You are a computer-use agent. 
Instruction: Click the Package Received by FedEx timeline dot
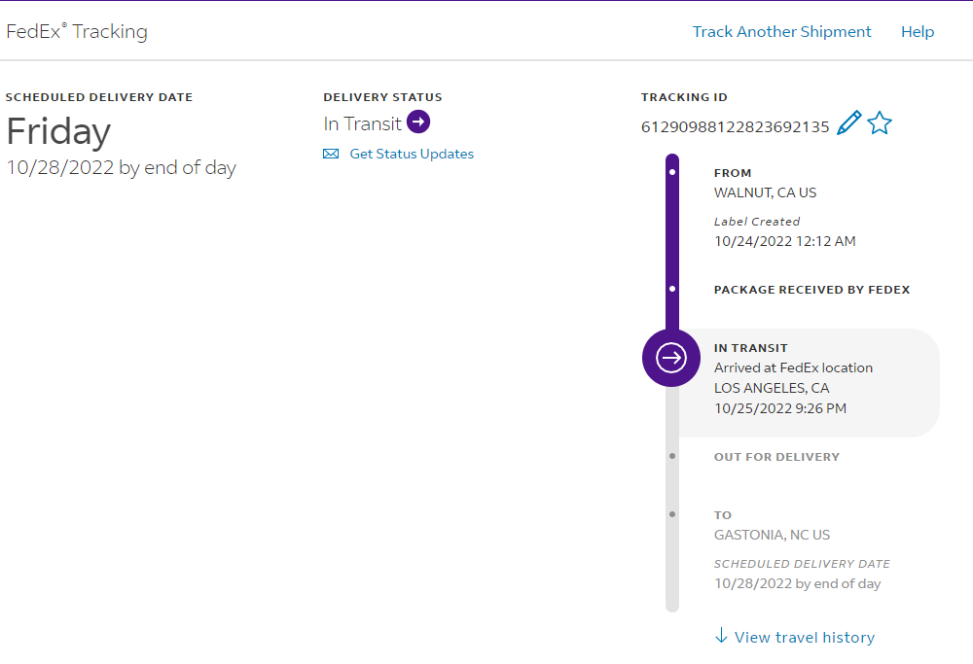tap(672, 289)
